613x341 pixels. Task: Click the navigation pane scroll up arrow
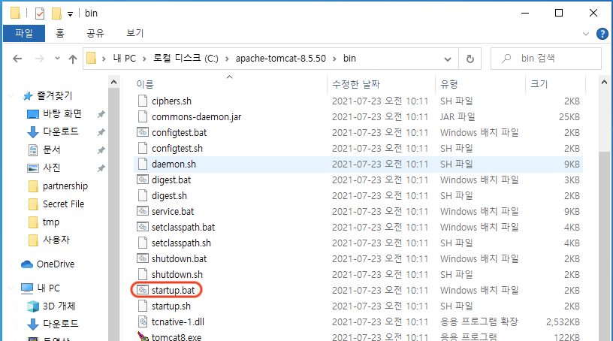(113, 82)
